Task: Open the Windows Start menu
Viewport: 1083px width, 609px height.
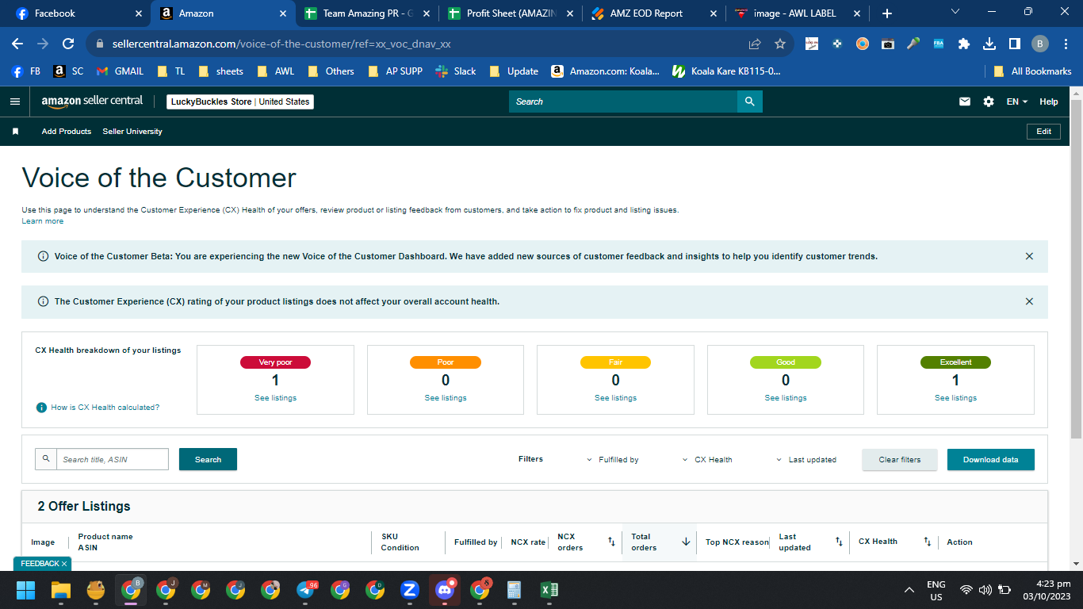Action: pos(26,590)
